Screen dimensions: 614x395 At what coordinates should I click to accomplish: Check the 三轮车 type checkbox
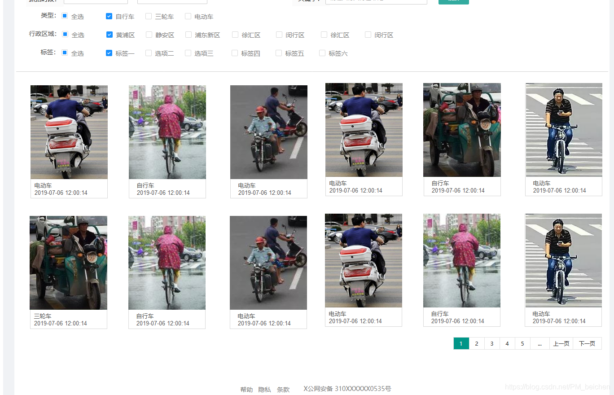tap(149, 16)
